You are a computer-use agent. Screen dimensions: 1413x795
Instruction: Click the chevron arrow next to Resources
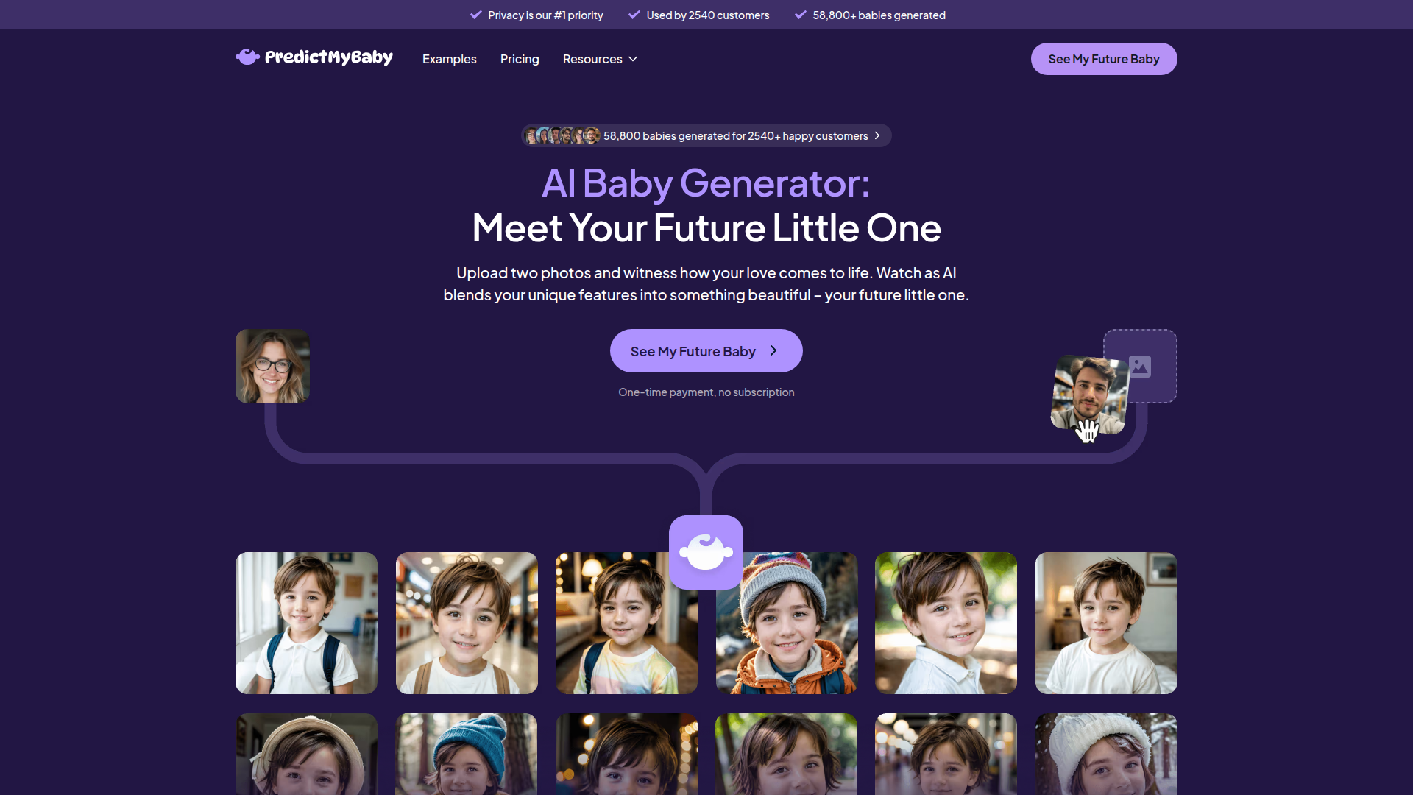tap(633, 59)
